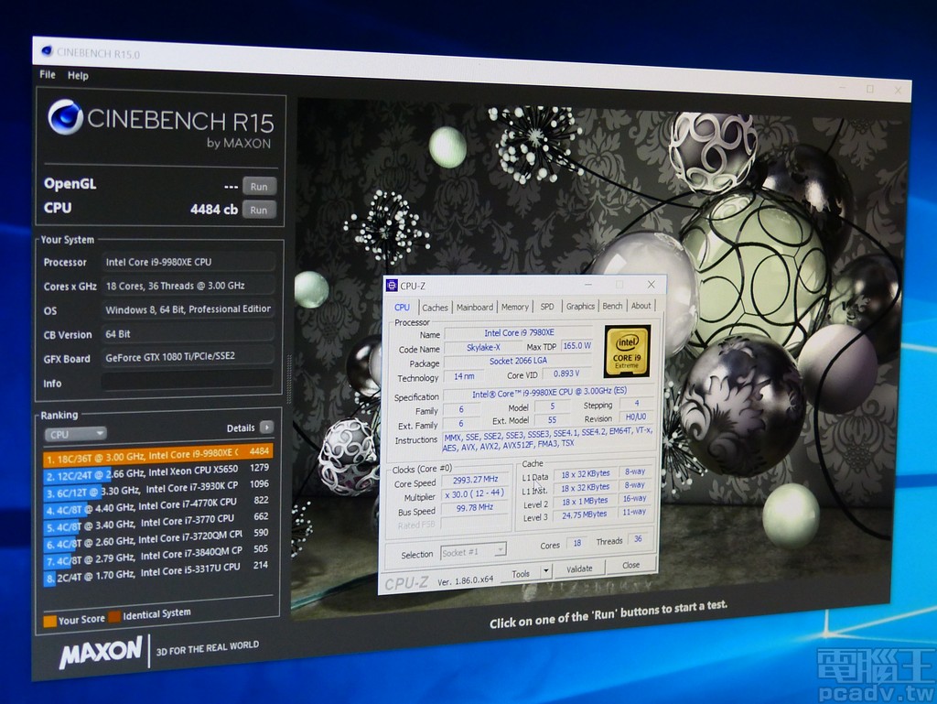The image size is (937, 704).
Task: Click the Cinebench R15.0 title bar icon
Action: click(48, 51)
